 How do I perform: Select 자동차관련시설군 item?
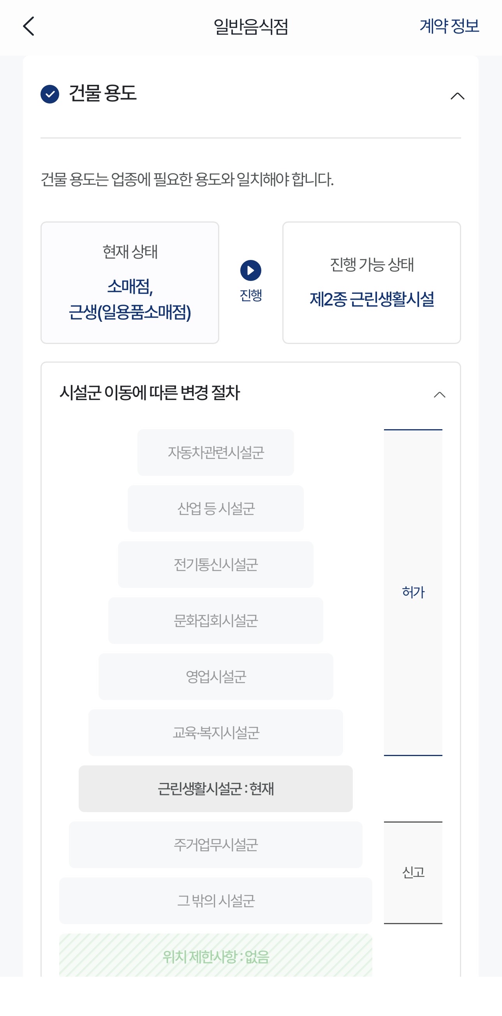point(215,453)
